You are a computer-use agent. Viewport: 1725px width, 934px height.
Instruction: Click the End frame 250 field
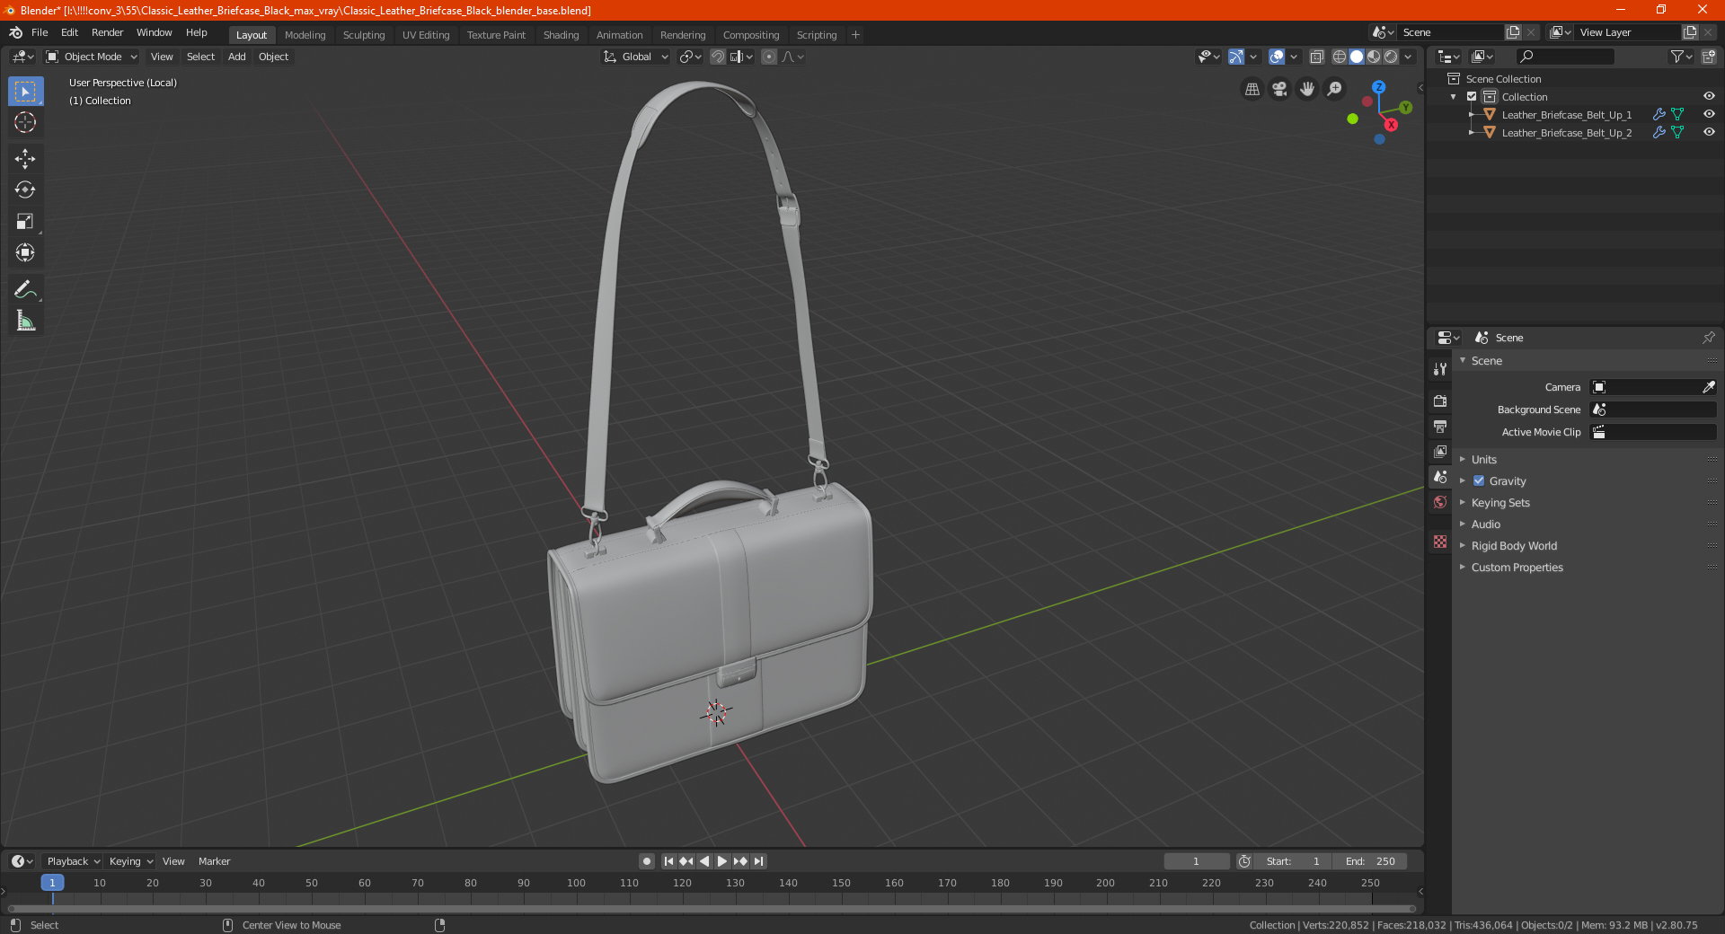pos(1370,861)
